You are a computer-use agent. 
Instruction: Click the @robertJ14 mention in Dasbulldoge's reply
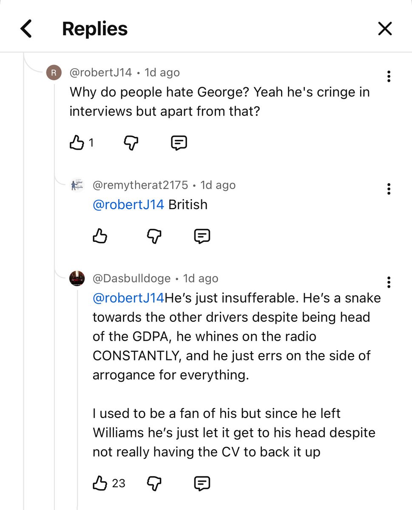pos(128,298)
